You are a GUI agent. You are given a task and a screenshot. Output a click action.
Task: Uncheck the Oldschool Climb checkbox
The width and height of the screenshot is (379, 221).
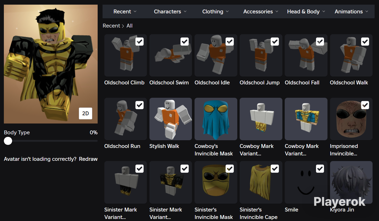click(140, 42)
